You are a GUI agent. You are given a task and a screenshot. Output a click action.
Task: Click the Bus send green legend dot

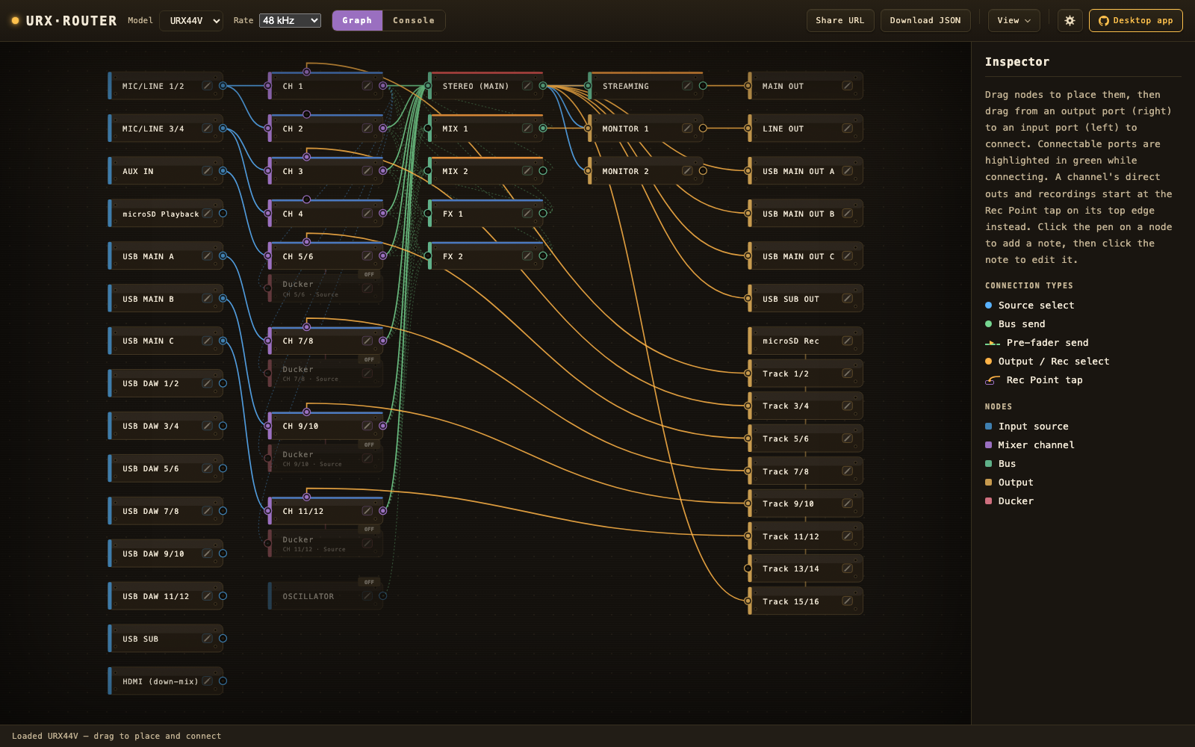click(x=988, y=324)
